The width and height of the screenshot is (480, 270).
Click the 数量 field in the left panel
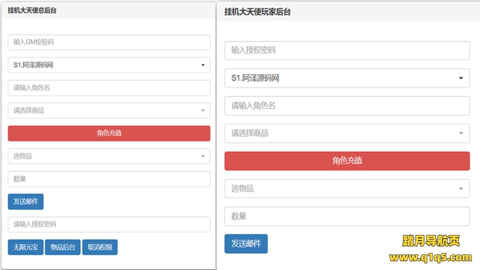[x=109, y=179]
